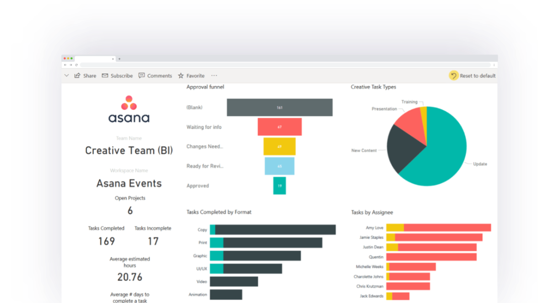538x303 pixels.
Task: Click Michelle Weeks' assignee bar
Action: click(411, 267)
